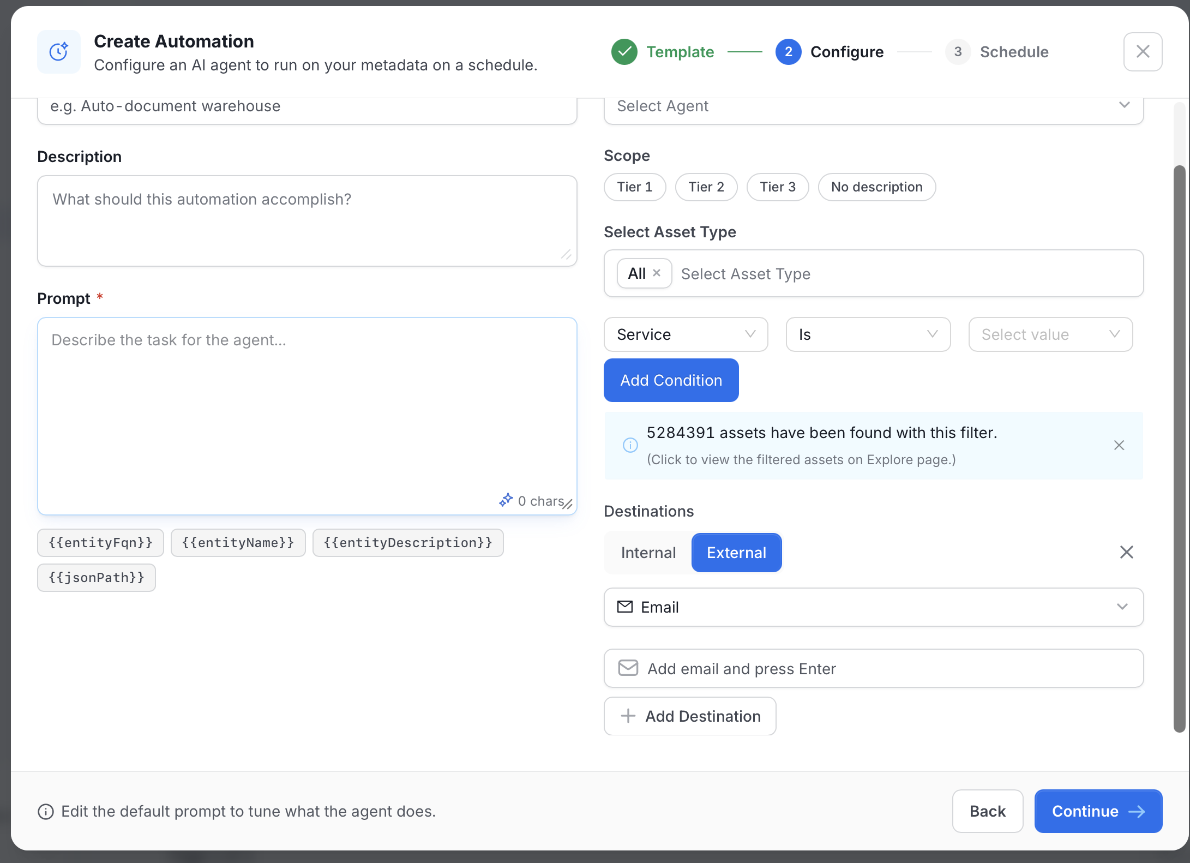Remove the destination with X icon
The height and width of the screenshot is (863, 1190).
pos(1127,552)
